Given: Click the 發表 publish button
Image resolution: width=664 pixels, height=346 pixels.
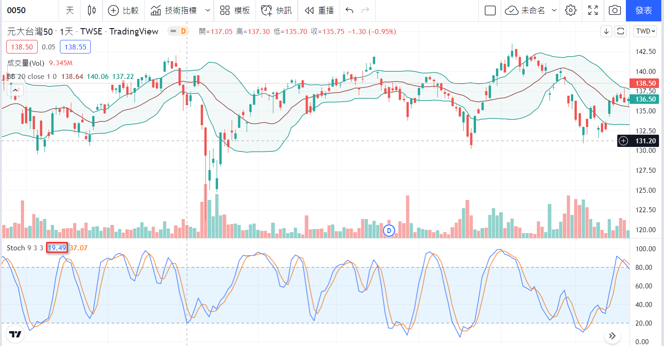Looking at the screenshot, I should (644, 10).
